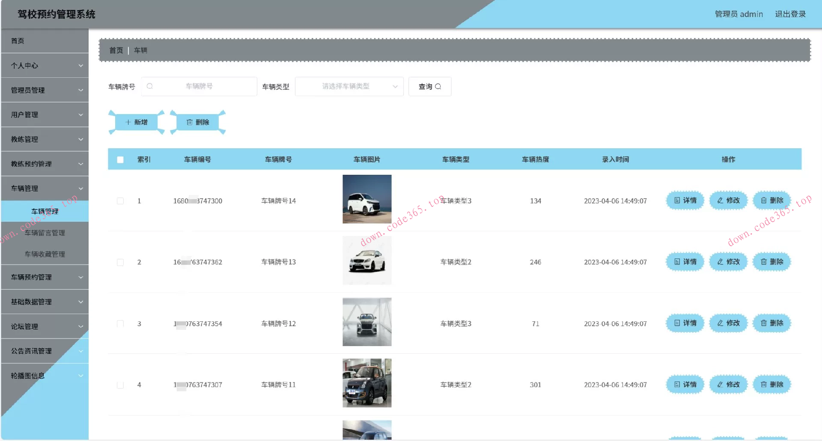Check the select-all checkbox in the table header

point(120,159)
